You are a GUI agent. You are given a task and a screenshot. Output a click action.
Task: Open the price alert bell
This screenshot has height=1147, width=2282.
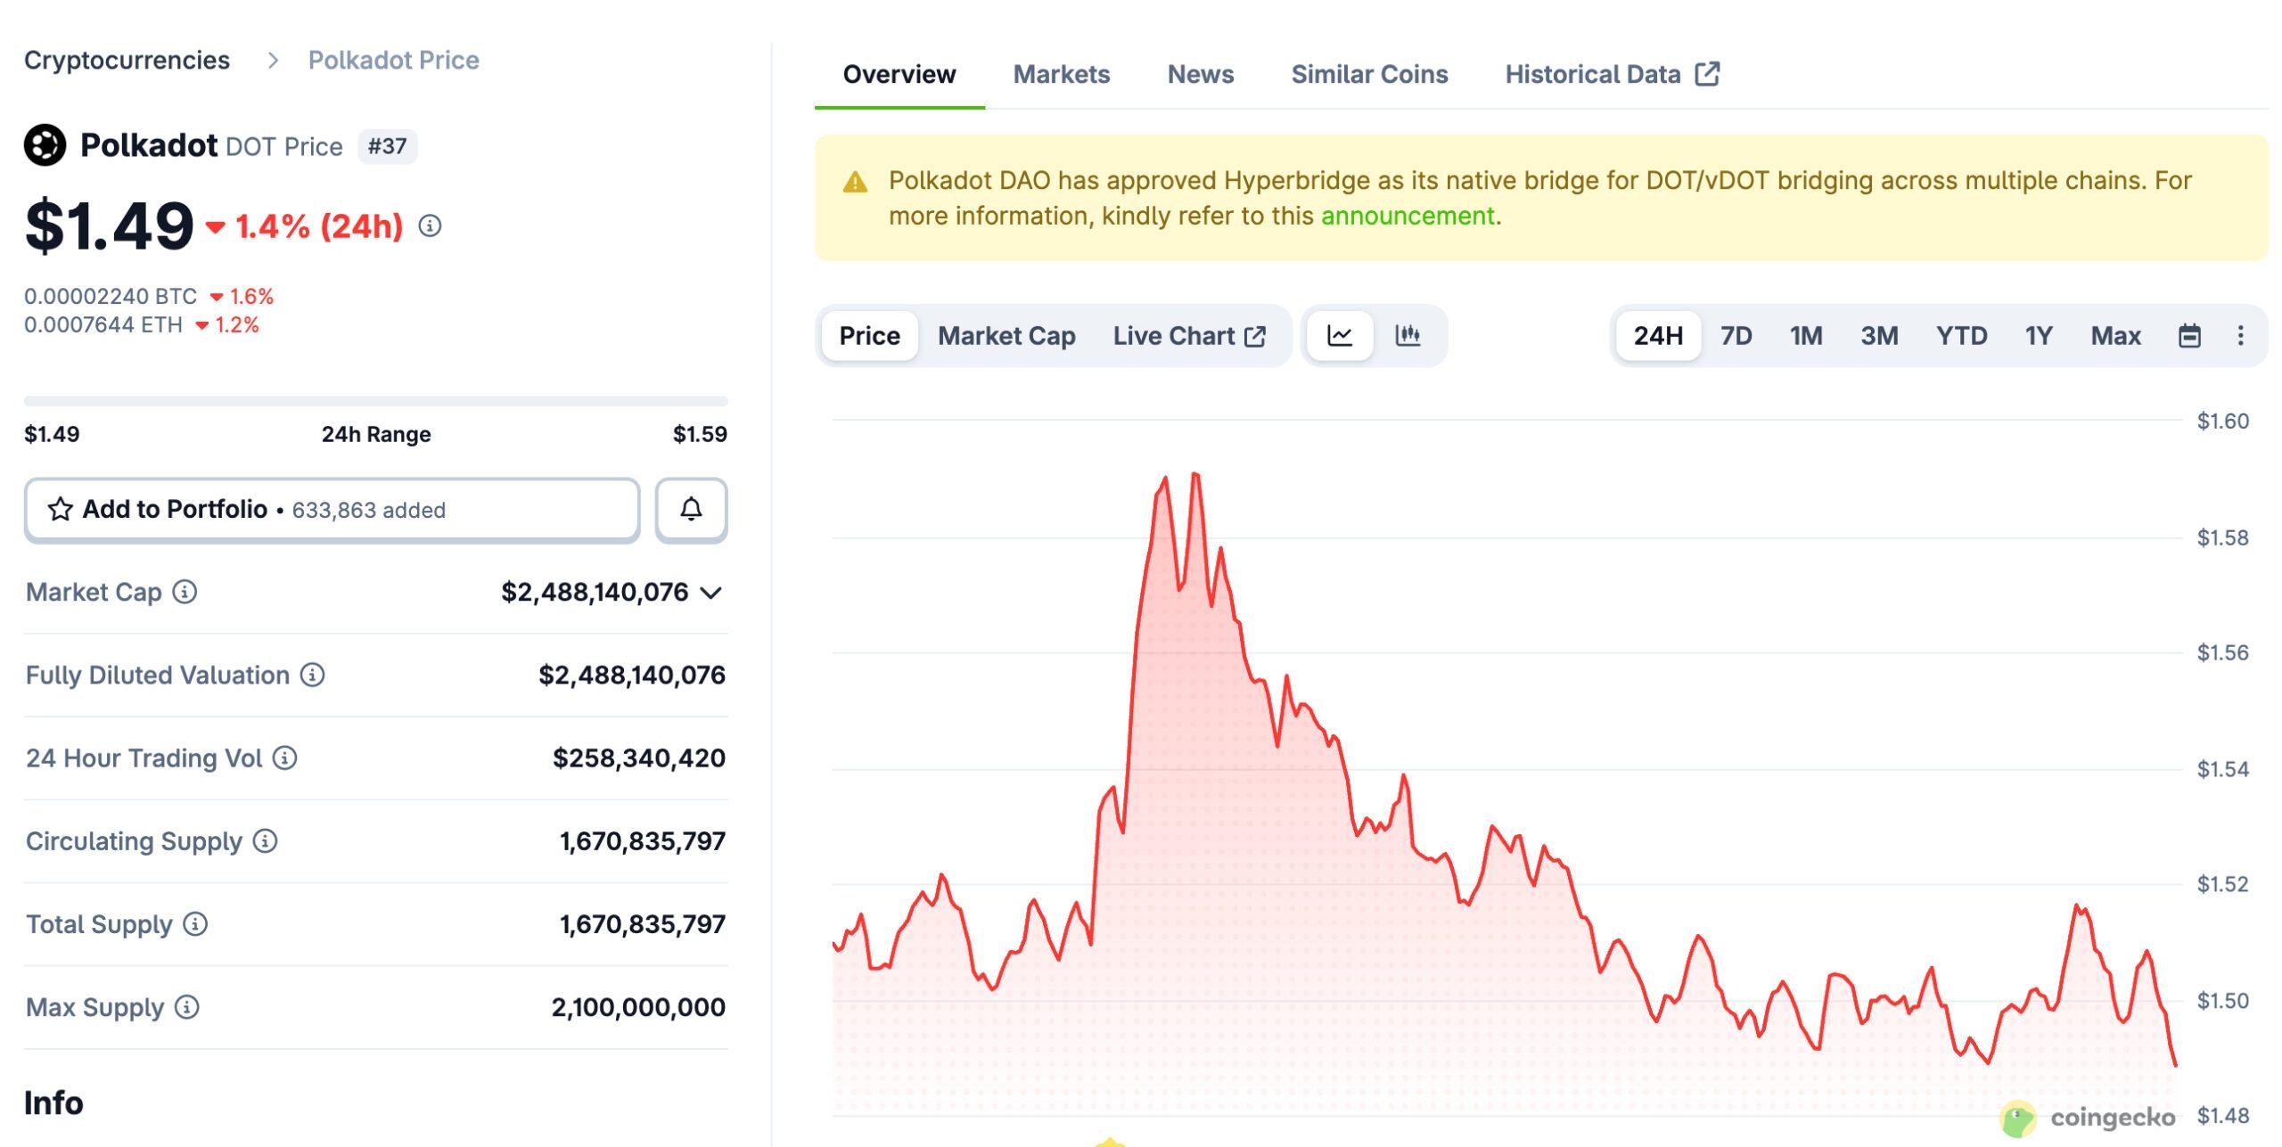tap(691, 510)
